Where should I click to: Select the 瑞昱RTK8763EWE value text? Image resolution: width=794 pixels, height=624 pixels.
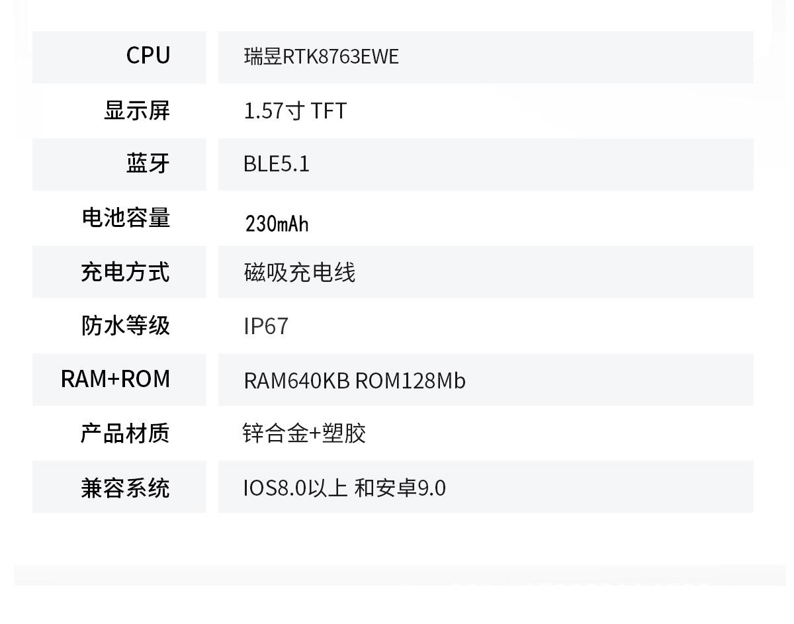[322, 57]
